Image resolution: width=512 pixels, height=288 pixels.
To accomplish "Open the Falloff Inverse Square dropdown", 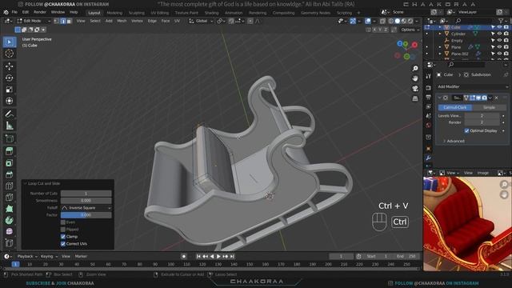I will coord(86,208).
